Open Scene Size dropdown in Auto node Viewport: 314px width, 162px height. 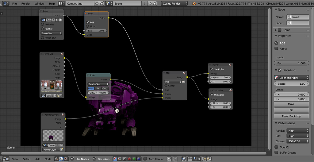[x=51, y=33]
